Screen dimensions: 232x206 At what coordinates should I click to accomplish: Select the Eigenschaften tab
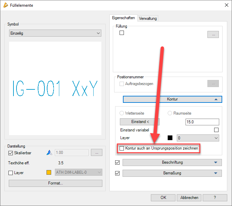click(124, 18)
